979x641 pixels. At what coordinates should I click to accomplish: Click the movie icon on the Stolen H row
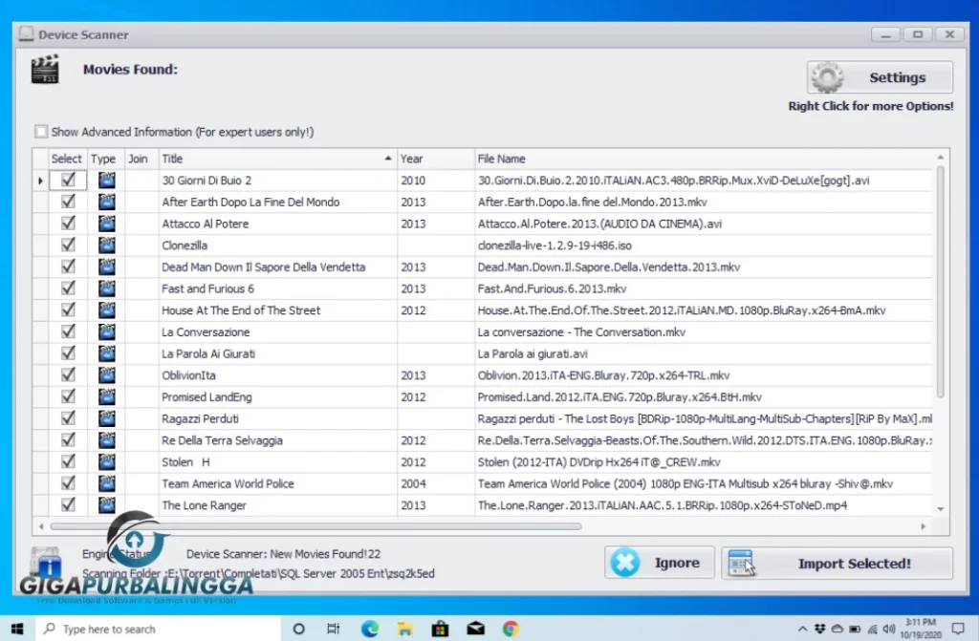point(106,461)
